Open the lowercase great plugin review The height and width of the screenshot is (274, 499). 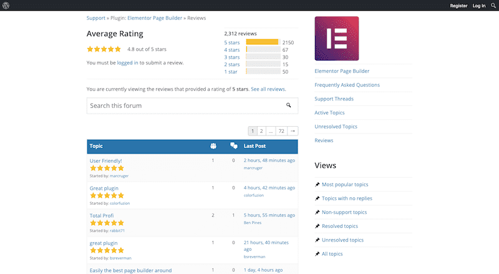[104, 243]
